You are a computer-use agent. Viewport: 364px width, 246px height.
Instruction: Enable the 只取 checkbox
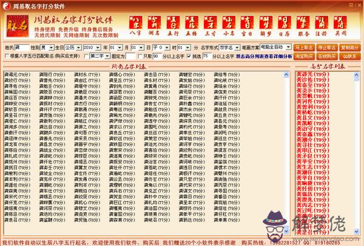pos(140,56)
